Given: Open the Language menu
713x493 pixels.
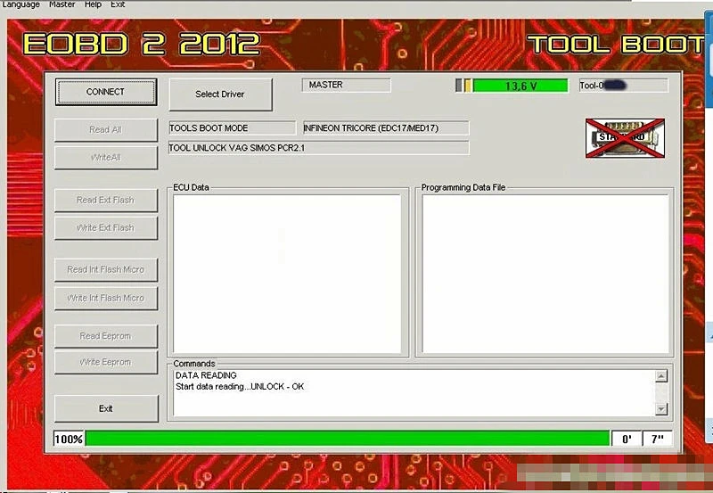Looking at the screenshot, I should (x=20, y=4).
